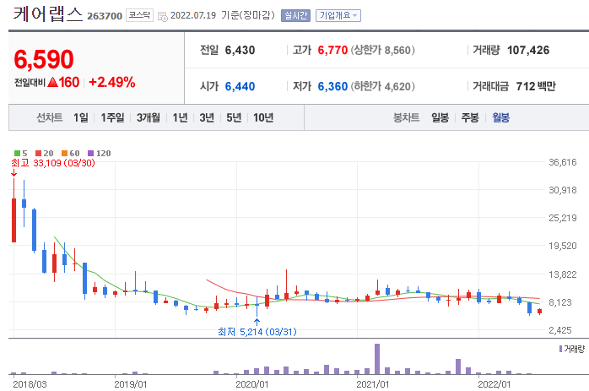Click the tallest volume bar near 2021/01

[x=377, y=359]
